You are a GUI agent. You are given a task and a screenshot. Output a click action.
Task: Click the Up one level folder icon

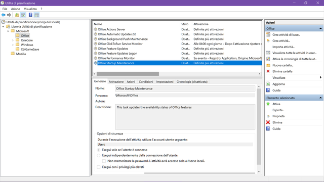[17, 15]
